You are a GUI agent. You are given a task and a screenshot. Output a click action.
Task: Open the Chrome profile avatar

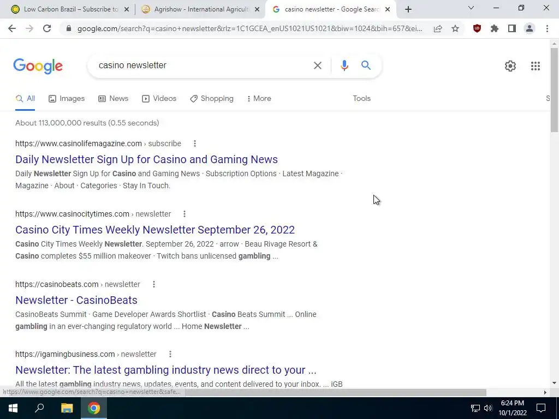530,28
